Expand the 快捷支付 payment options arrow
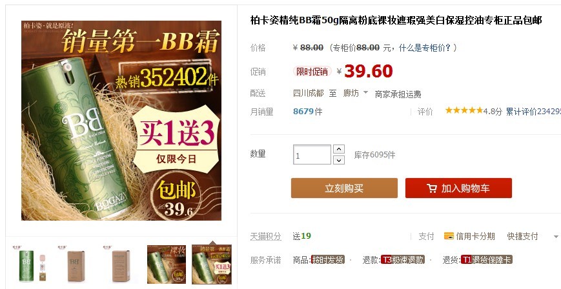The width and height of the screenshot is (561, 289). coord(556,237)
